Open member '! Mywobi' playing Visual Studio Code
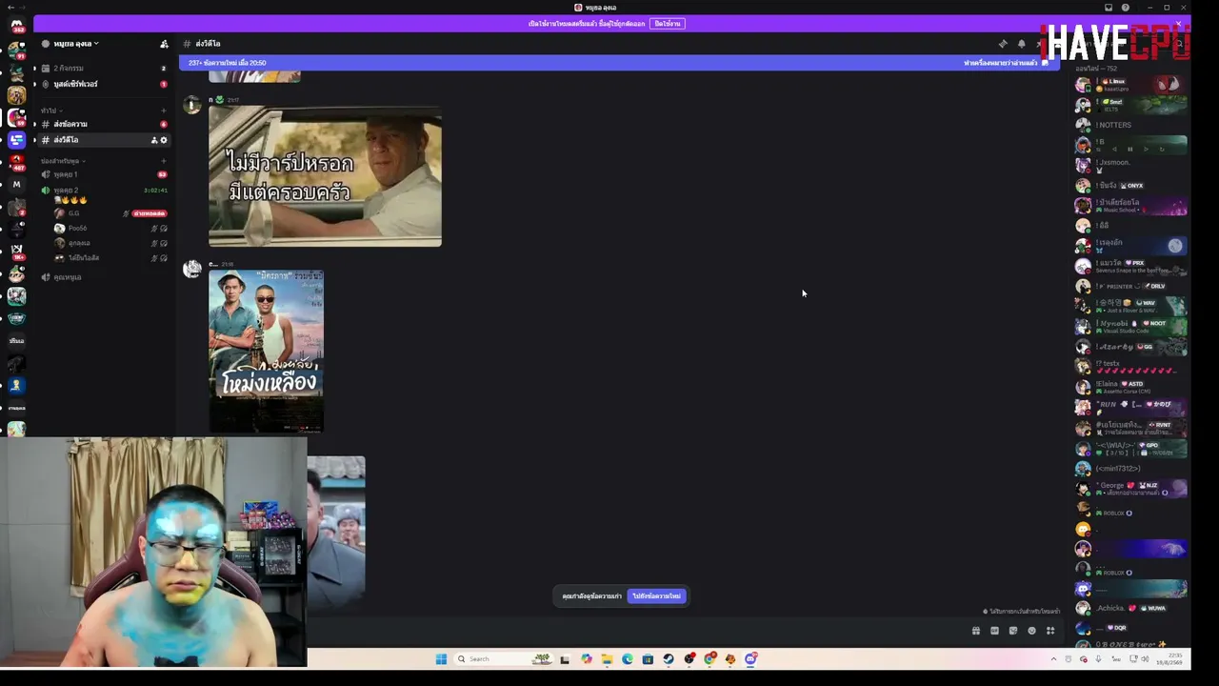This screenshot has height=686, width=1219. click(x=1131, y=327)
